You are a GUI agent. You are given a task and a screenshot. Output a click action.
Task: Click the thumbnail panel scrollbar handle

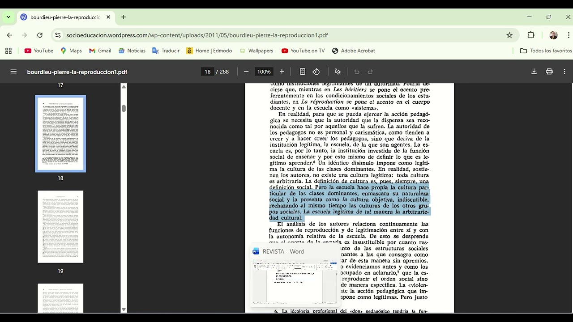click(x=124, y=108)
